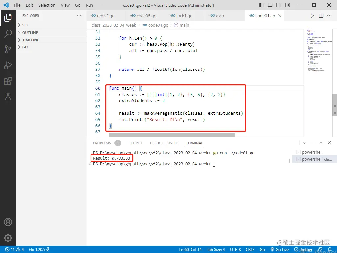Click the errors and warnings status indicator

coord(14,250)
